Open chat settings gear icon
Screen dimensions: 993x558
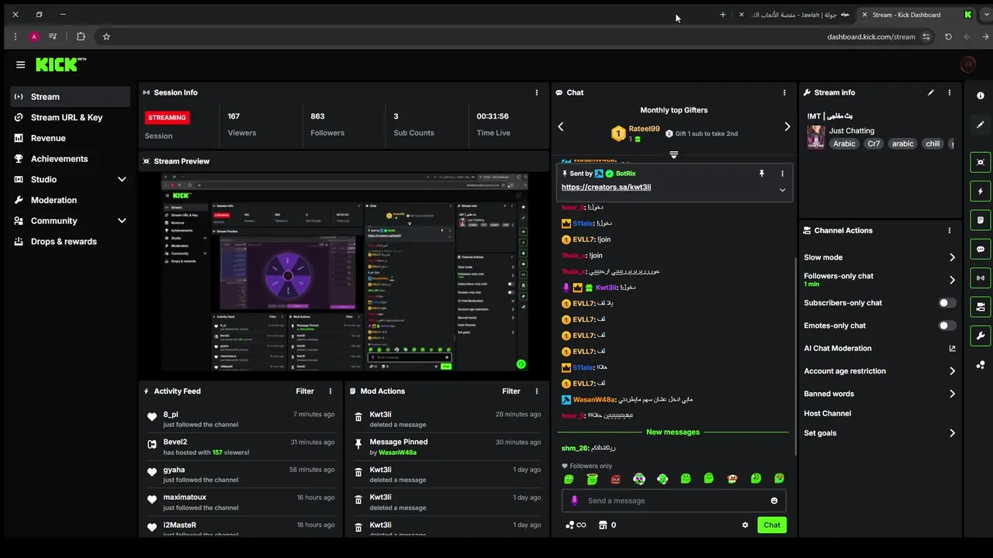[746, 525]
